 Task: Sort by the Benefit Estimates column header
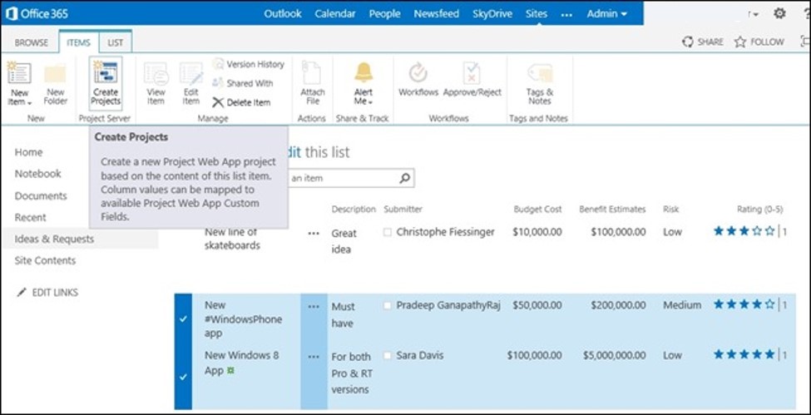[612, 209]
